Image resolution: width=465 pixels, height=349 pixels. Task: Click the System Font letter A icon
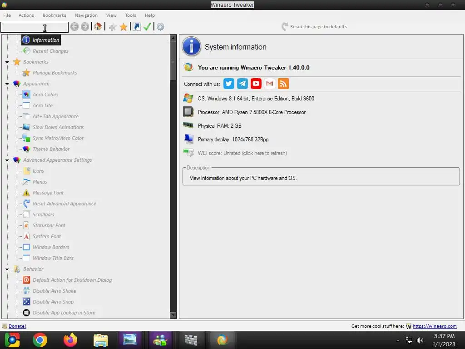[26, 236]
